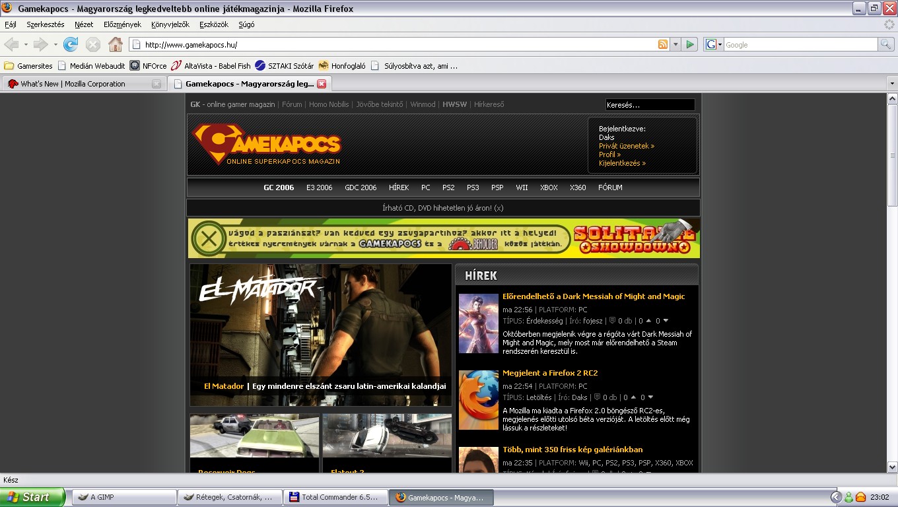Log out via Kijelentkezés link

(x=623, y=163)
